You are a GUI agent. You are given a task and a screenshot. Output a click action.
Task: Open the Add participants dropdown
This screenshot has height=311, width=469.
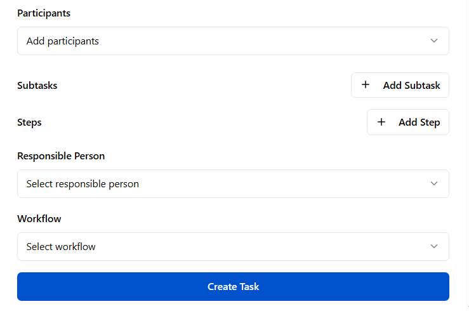(232, 41)
